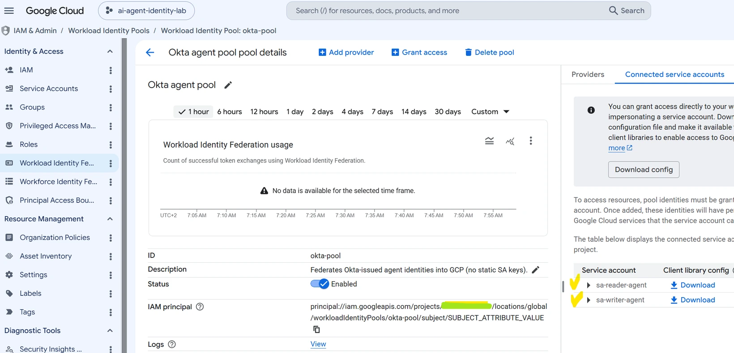Collapse the Identity & Access section
734x353 pixels.
(110, 51)
